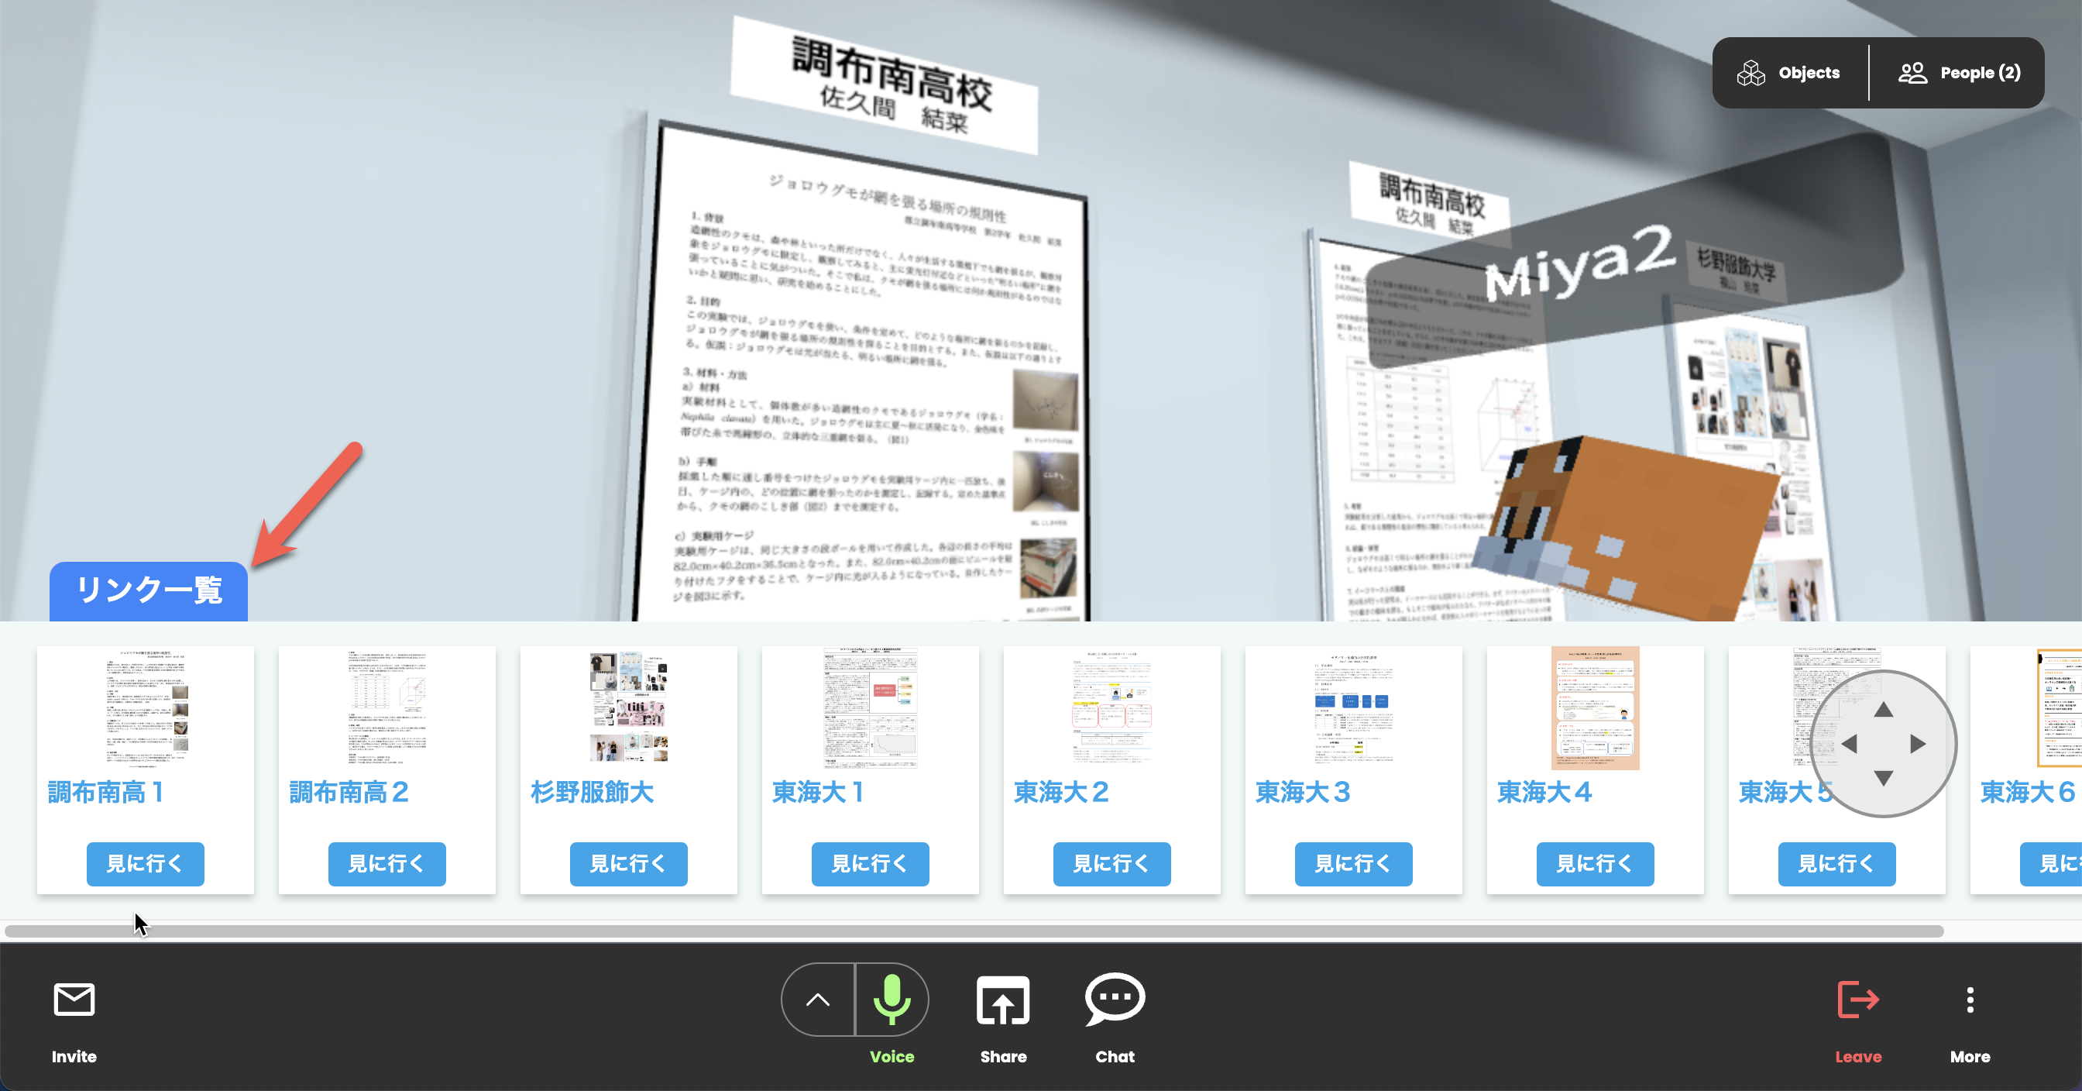Leave the room with the Leave icon
Image resolution: width=2082 pixels, height=1091 pixels.
click(1858, 1000)
